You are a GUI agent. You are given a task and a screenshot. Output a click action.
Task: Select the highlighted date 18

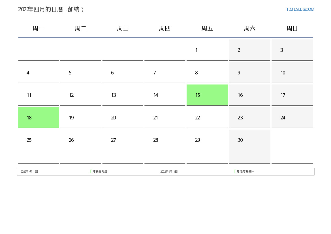[39, 117]
